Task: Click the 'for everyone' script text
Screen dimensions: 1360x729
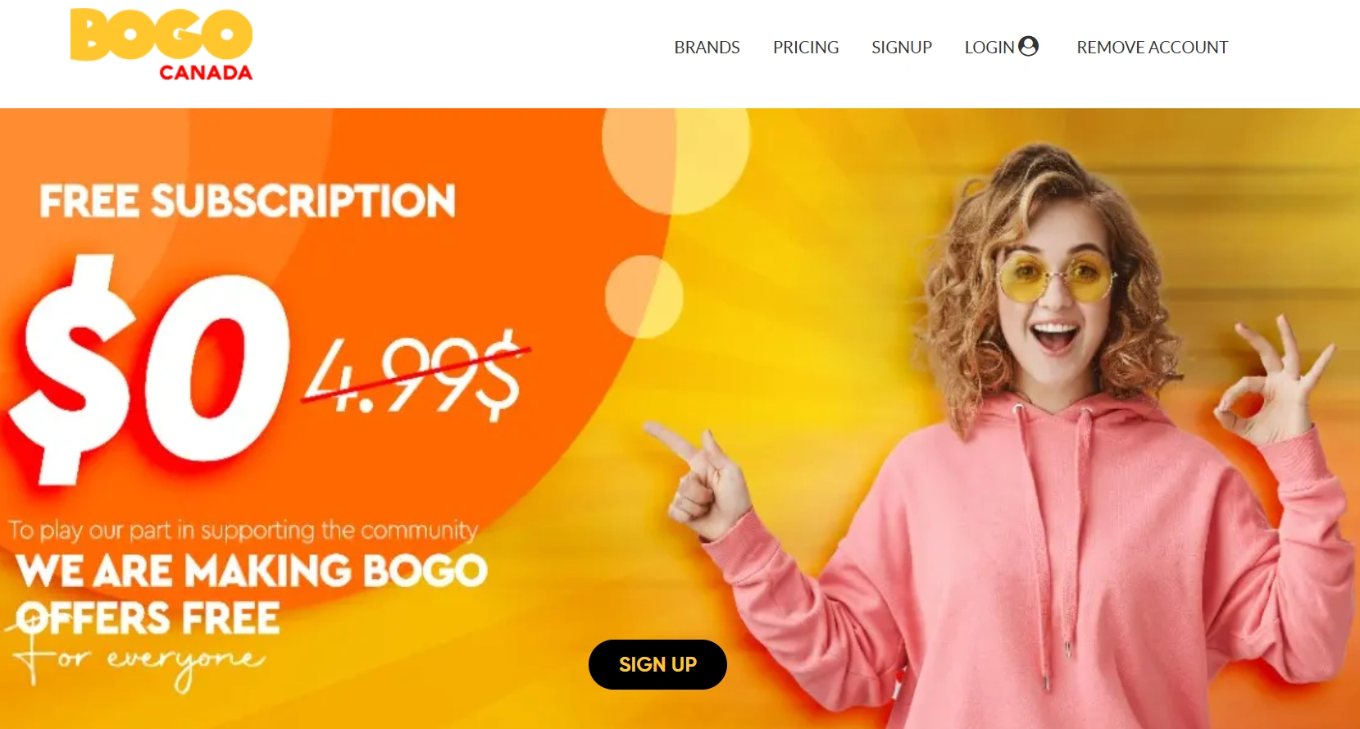Action: (141, 663)
